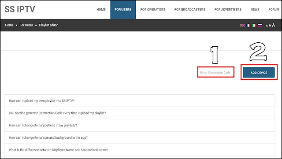Switch language to Italian flag
Viewport: 282px width, 159px height.
254,26
